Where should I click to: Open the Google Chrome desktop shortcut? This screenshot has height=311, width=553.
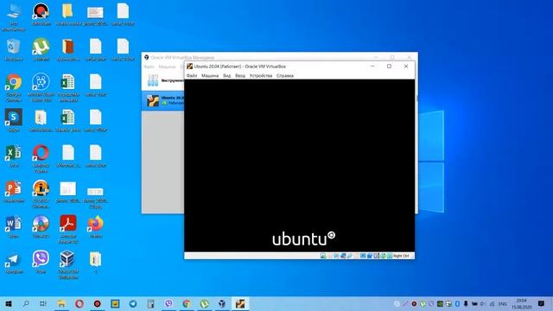click(14, 87)
